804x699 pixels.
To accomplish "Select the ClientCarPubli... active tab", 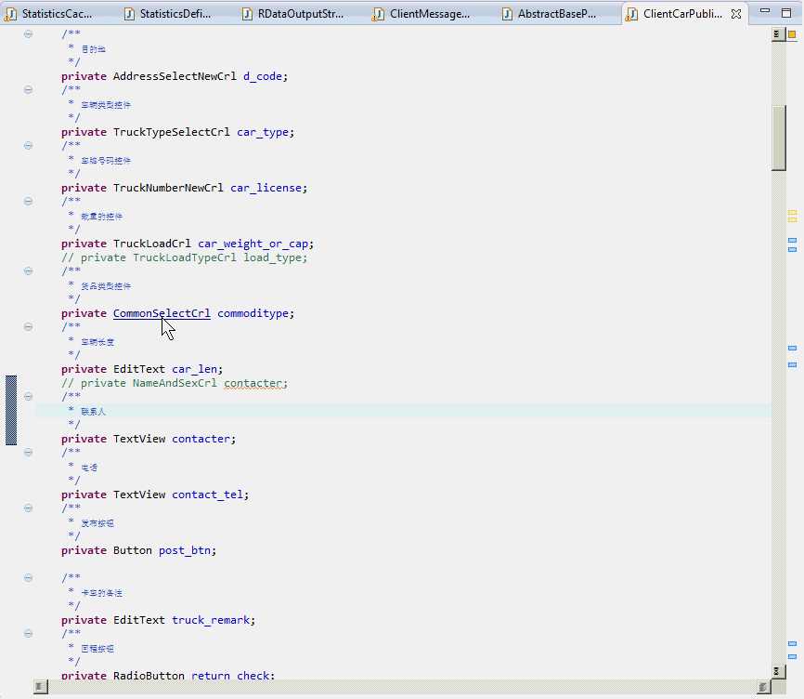I will [x=682, y=14].
